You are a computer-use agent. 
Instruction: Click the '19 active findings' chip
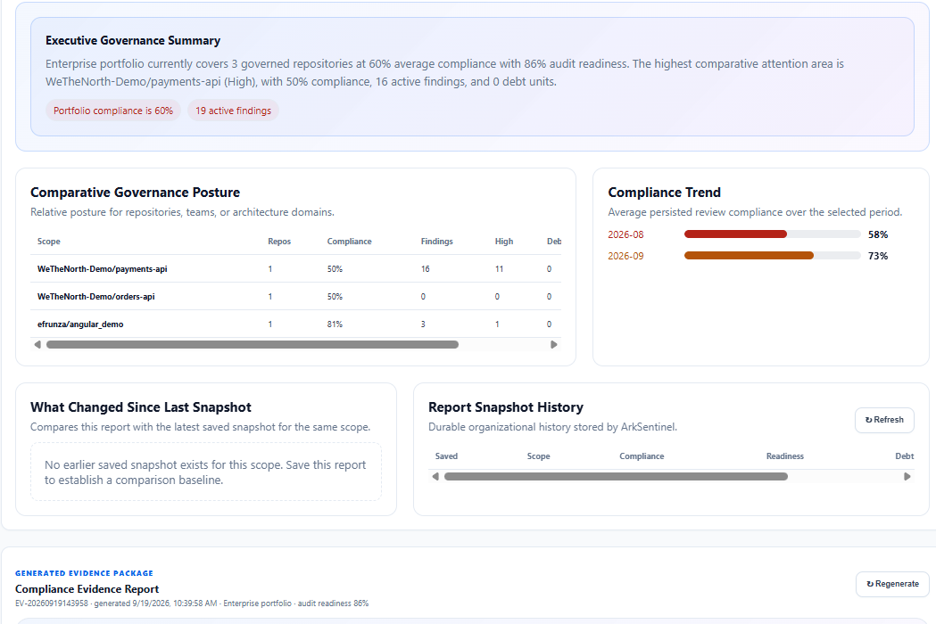[234, 111]
